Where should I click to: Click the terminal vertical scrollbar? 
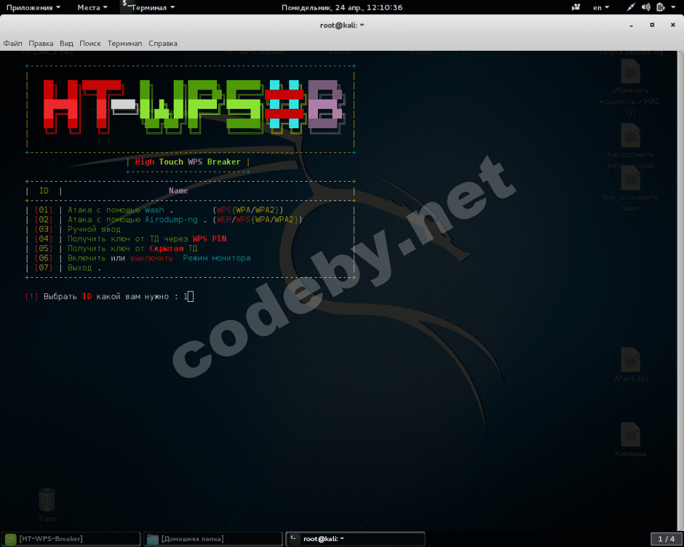[681, 290]
